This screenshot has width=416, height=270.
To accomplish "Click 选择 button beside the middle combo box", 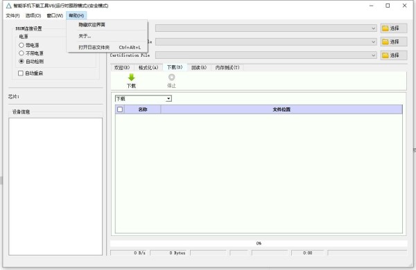I will [x=394, y=42].
